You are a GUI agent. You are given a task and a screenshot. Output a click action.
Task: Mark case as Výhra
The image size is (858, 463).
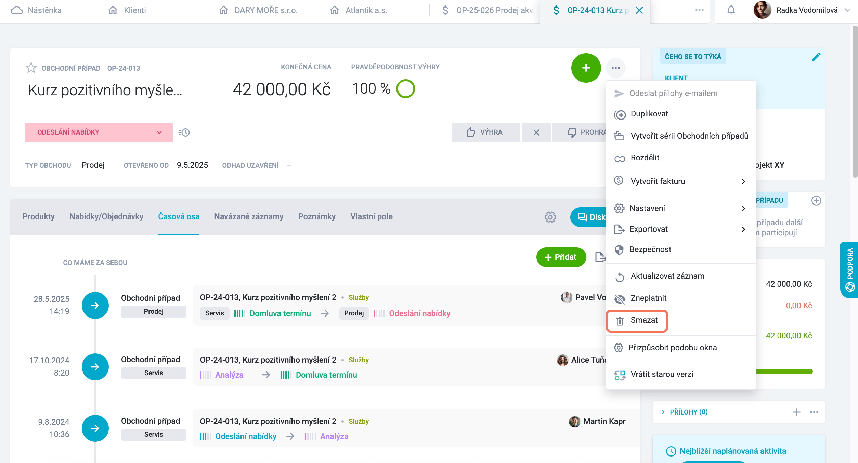point(486,132)
